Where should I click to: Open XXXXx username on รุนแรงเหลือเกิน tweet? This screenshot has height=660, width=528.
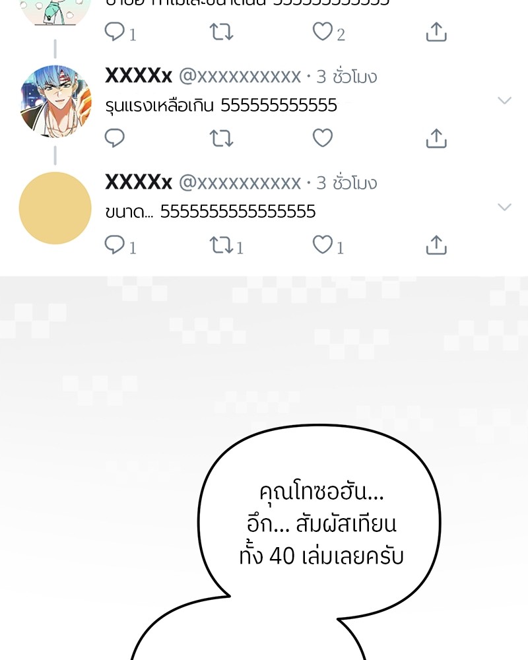coord(139,76)
